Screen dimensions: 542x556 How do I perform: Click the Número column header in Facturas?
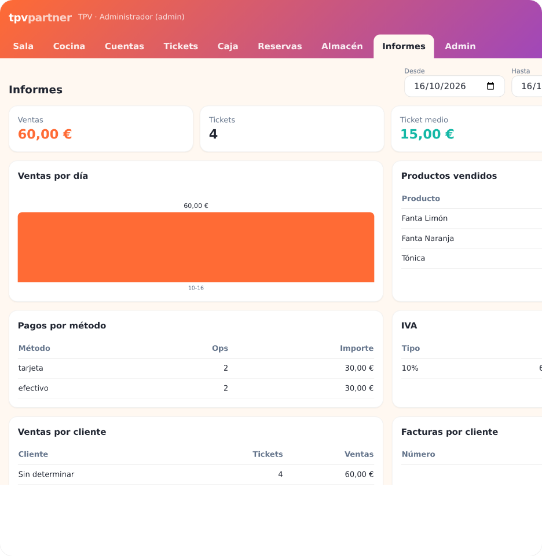click(418, 454)
